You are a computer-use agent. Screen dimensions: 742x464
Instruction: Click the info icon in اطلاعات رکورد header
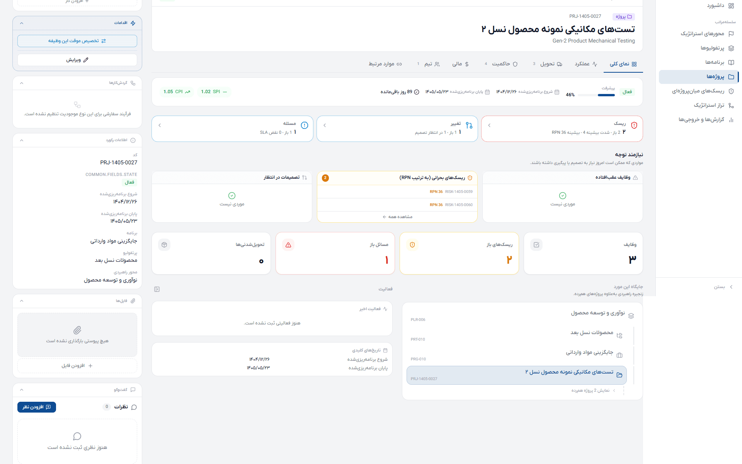pyautogui.click(x=133, y=140)
